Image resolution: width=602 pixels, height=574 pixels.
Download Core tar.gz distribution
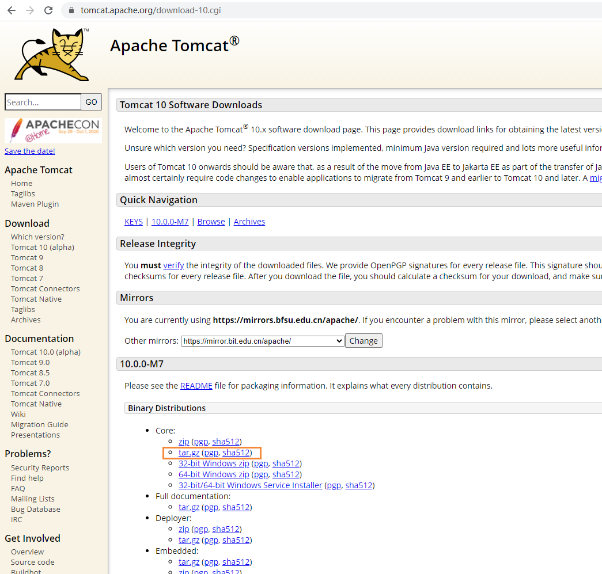click(x=189, y=453)
